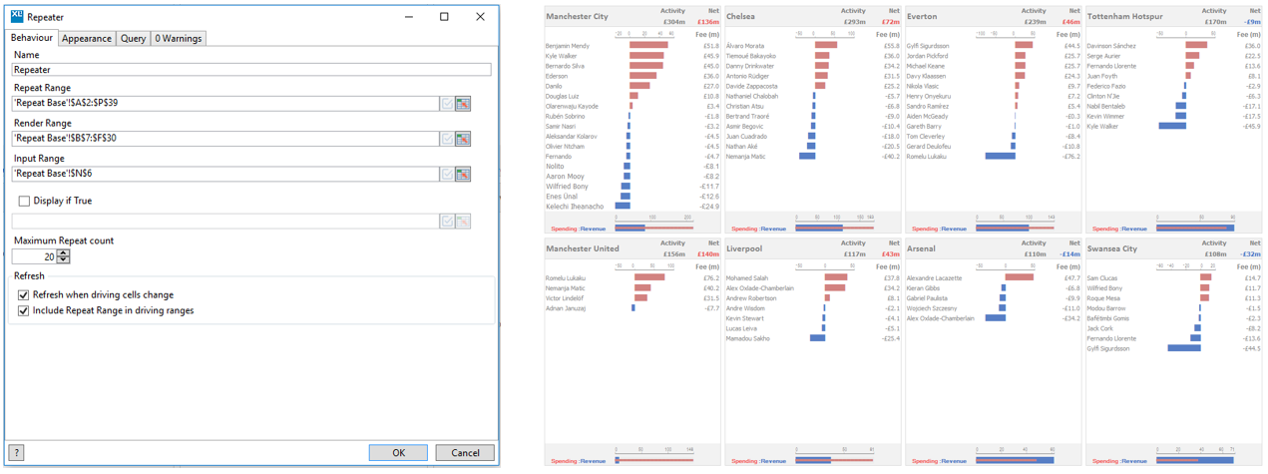Open the 0 Warnings tab
The width and height of the screenshot is (1268, 474).
179,38
